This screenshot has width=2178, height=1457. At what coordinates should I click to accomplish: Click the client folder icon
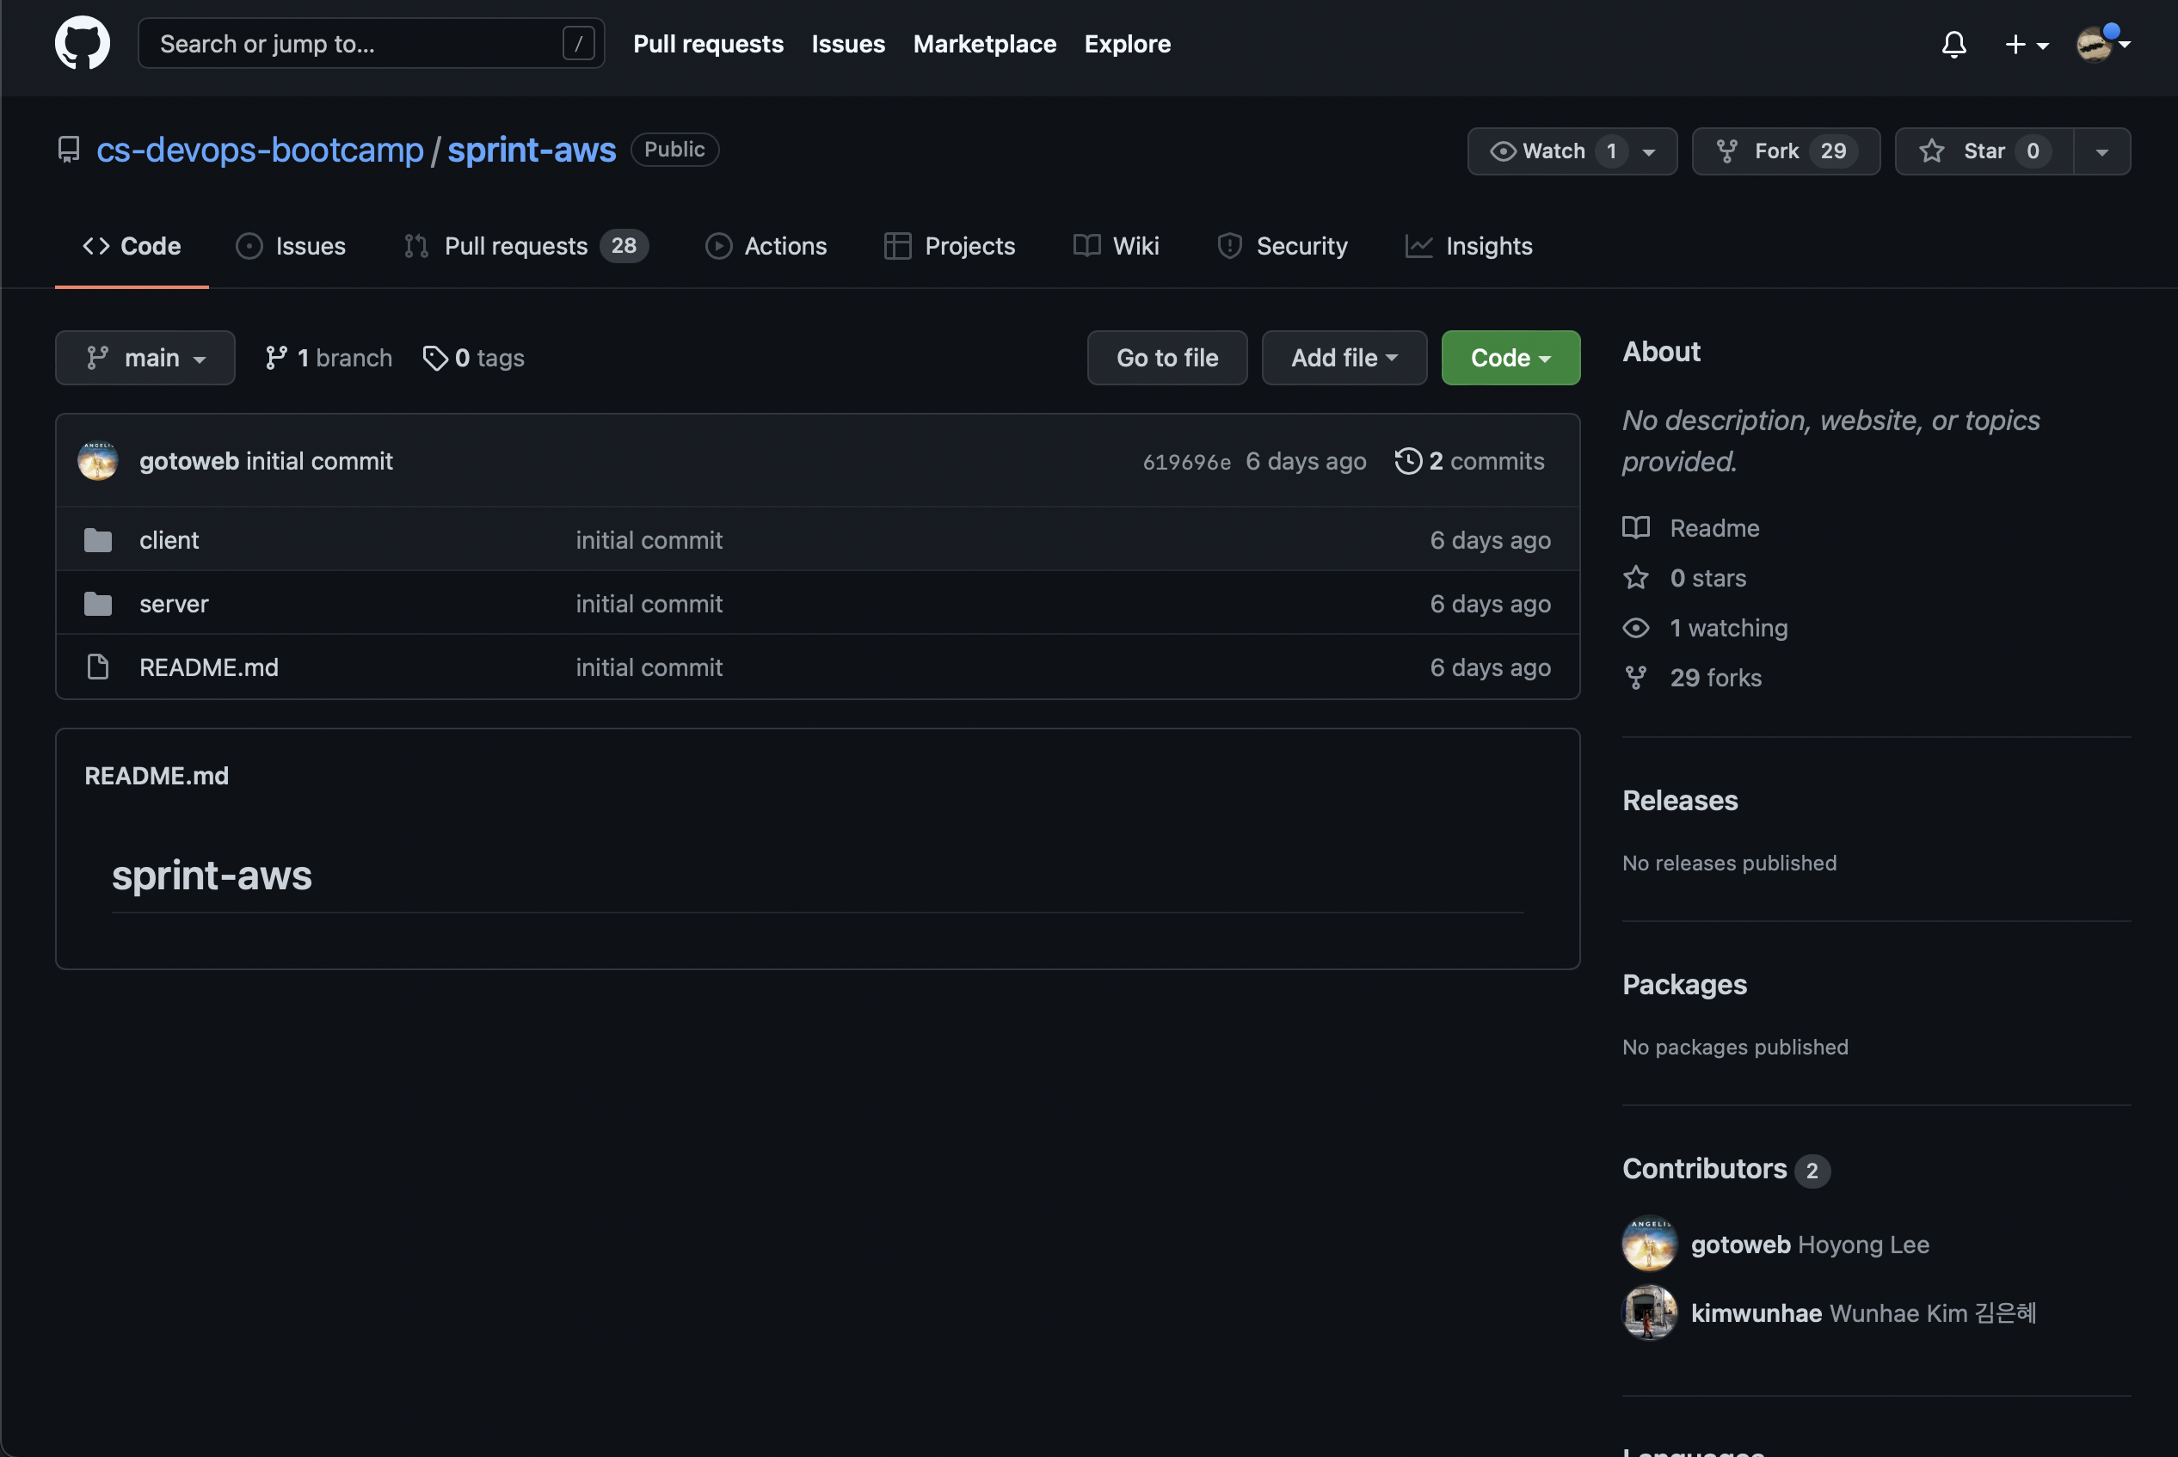[97, 540]
